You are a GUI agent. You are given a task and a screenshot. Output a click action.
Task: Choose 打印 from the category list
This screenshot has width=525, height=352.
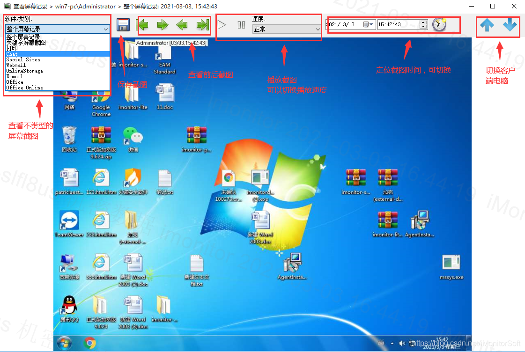[58, 48]
